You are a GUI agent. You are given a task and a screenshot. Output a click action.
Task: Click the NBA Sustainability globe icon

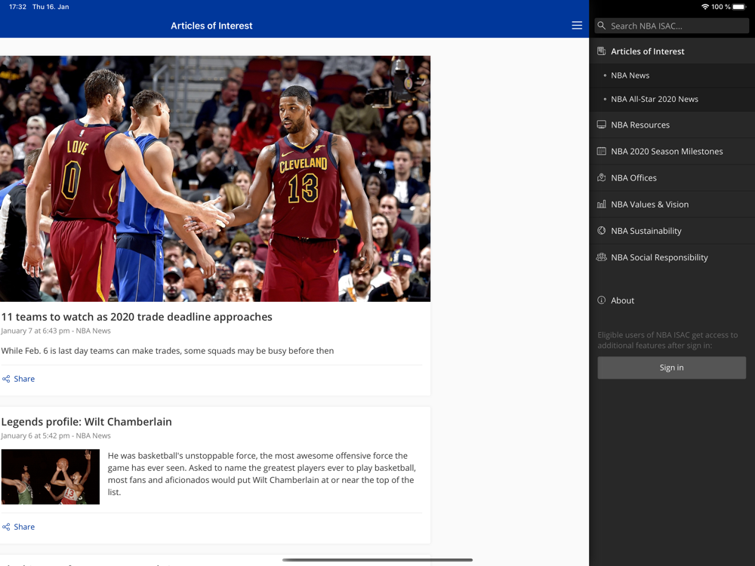tap(602, 230)
